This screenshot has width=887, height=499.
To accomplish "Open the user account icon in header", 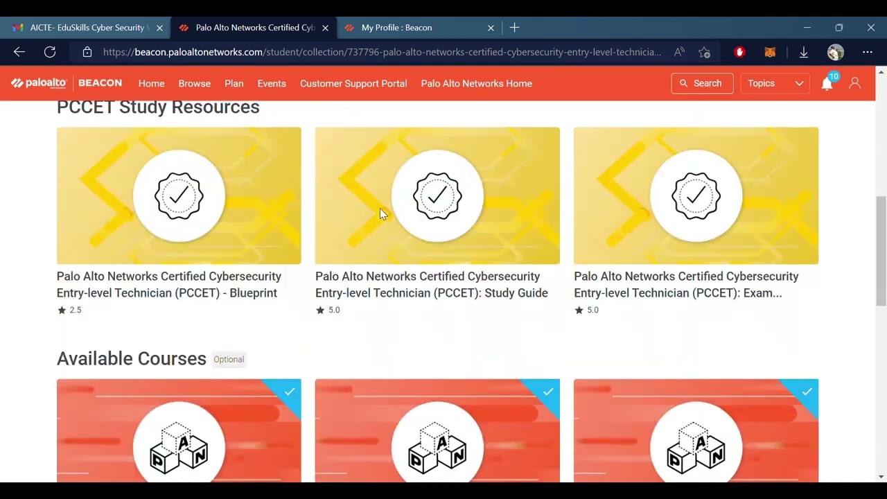I will point(855,83).
